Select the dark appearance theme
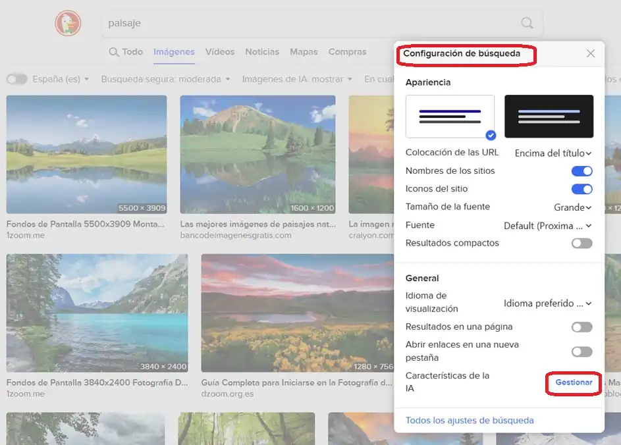Image resolution: width=621 pixels, height=445 pixels. coord(549,116)
